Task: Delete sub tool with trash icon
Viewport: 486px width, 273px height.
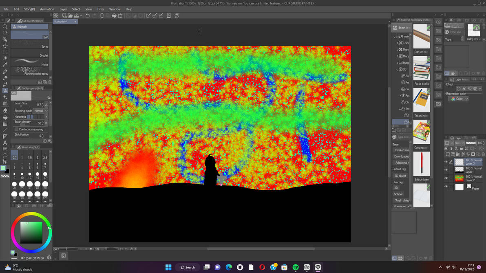Action: click(50, 82)
